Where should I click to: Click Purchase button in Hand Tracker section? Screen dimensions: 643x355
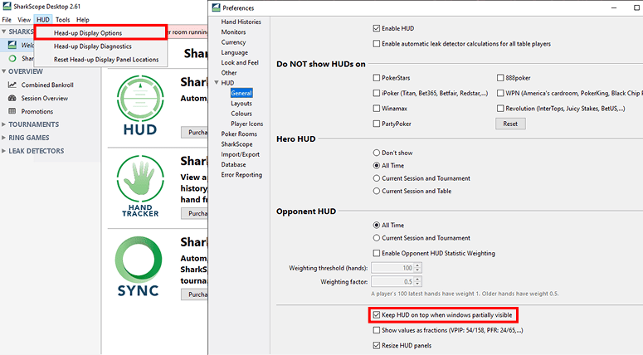pos(195,213)
